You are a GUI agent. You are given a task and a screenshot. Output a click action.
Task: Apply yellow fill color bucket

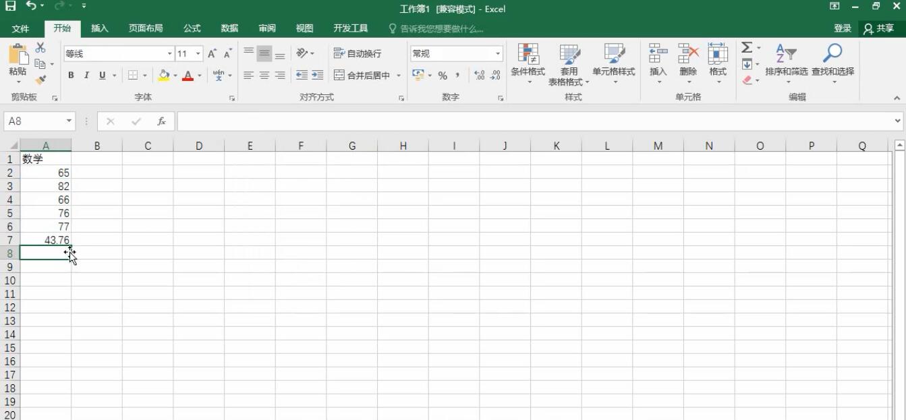pos(164,76)
